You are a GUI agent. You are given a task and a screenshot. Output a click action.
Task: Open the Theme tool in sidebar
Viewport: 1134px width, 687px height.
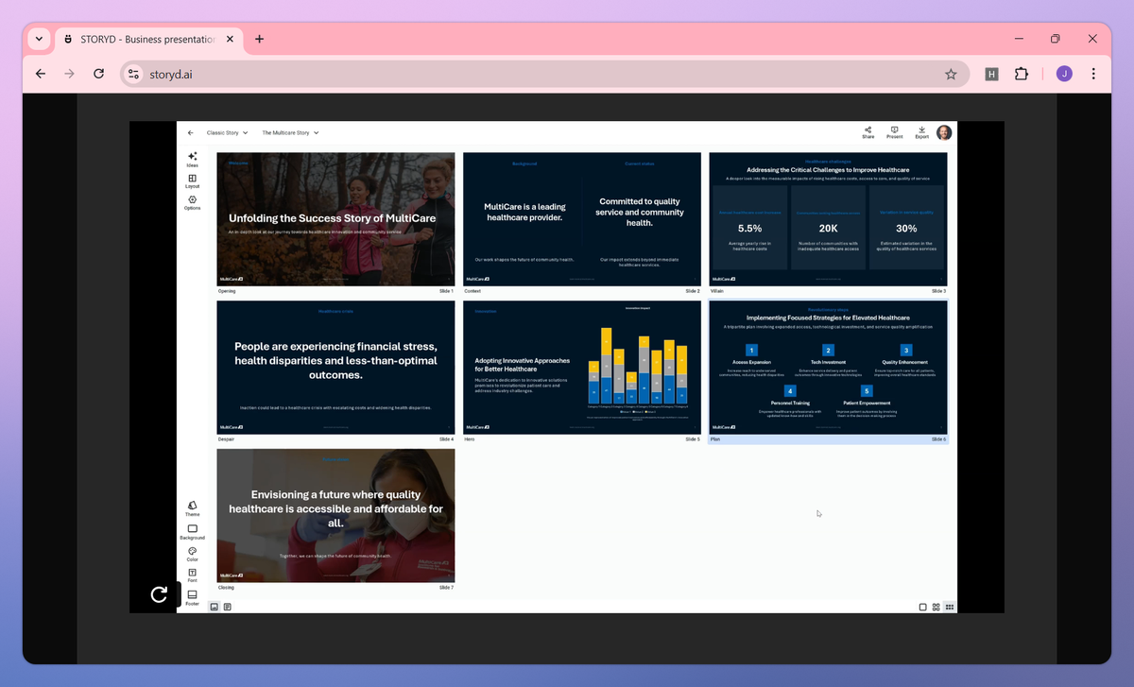point(192,508)
